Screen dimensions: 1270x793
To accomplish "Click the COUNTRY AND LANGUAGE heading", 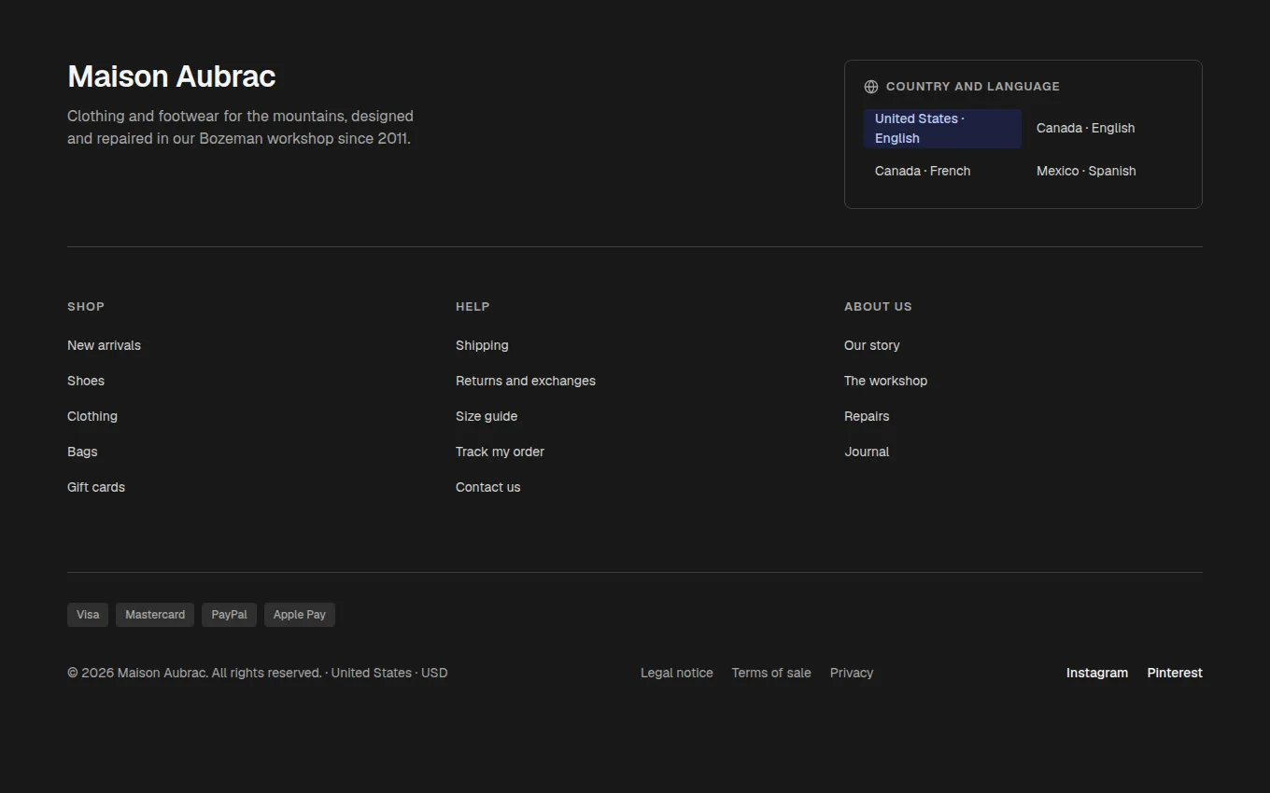I will click(x=973, y=87).
